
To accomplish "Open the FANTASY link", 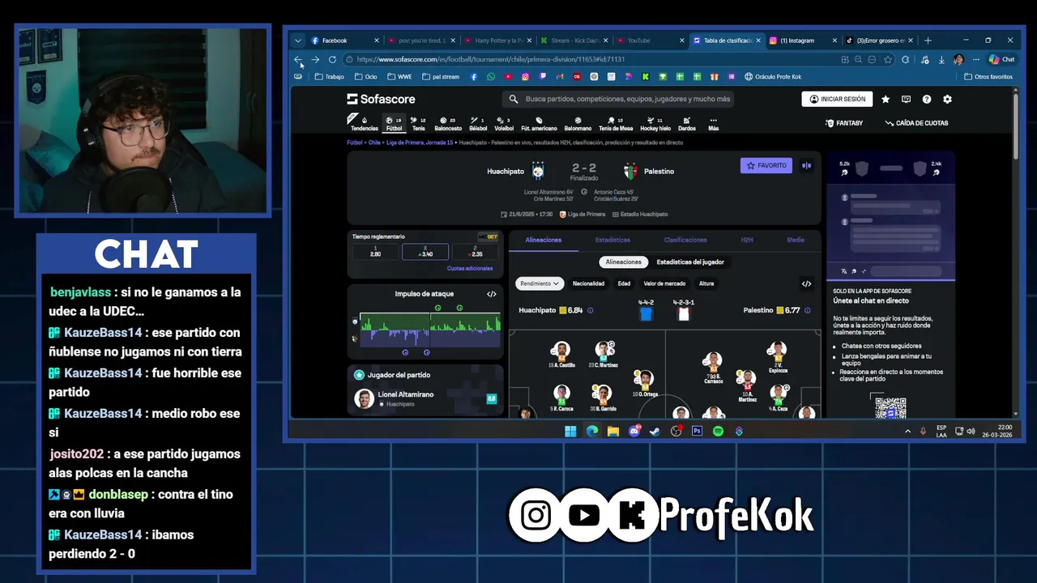I will point(844,123).
